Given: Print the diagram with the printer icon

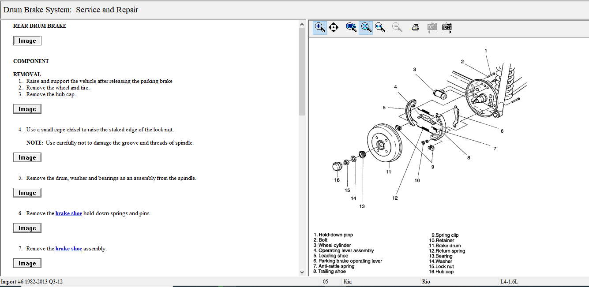Looking at the screenshot, I should pos(415,27).
